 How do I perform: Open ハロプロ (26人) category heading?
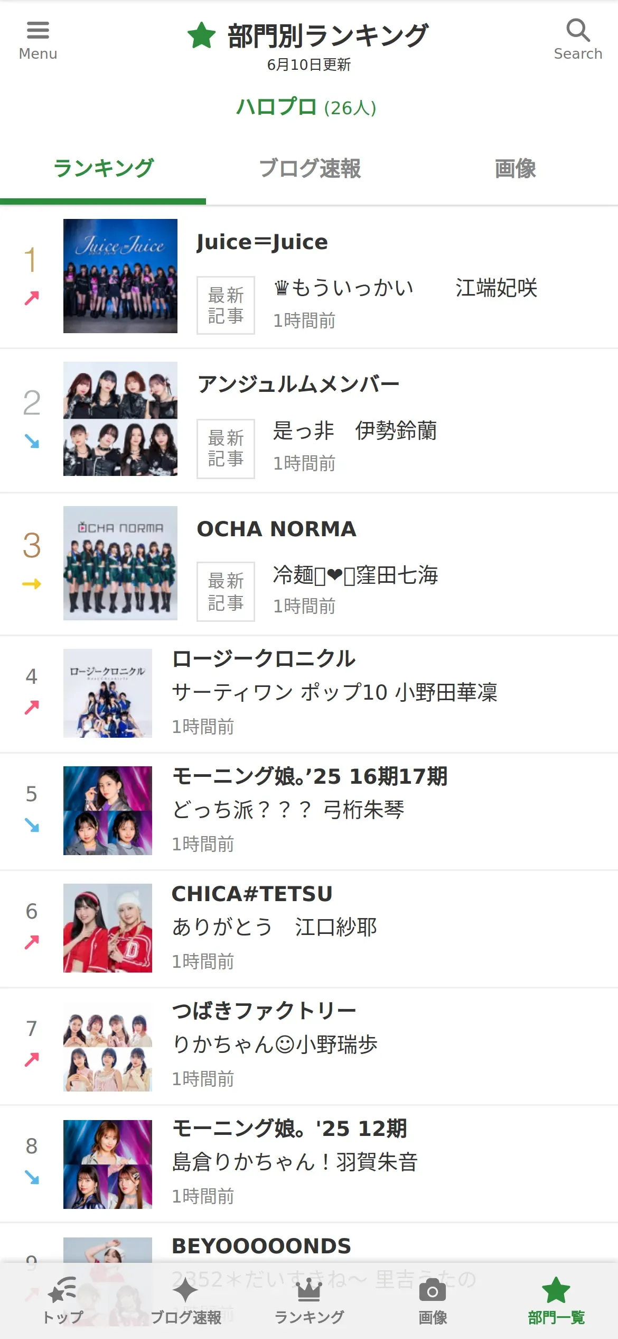[306, 107]
